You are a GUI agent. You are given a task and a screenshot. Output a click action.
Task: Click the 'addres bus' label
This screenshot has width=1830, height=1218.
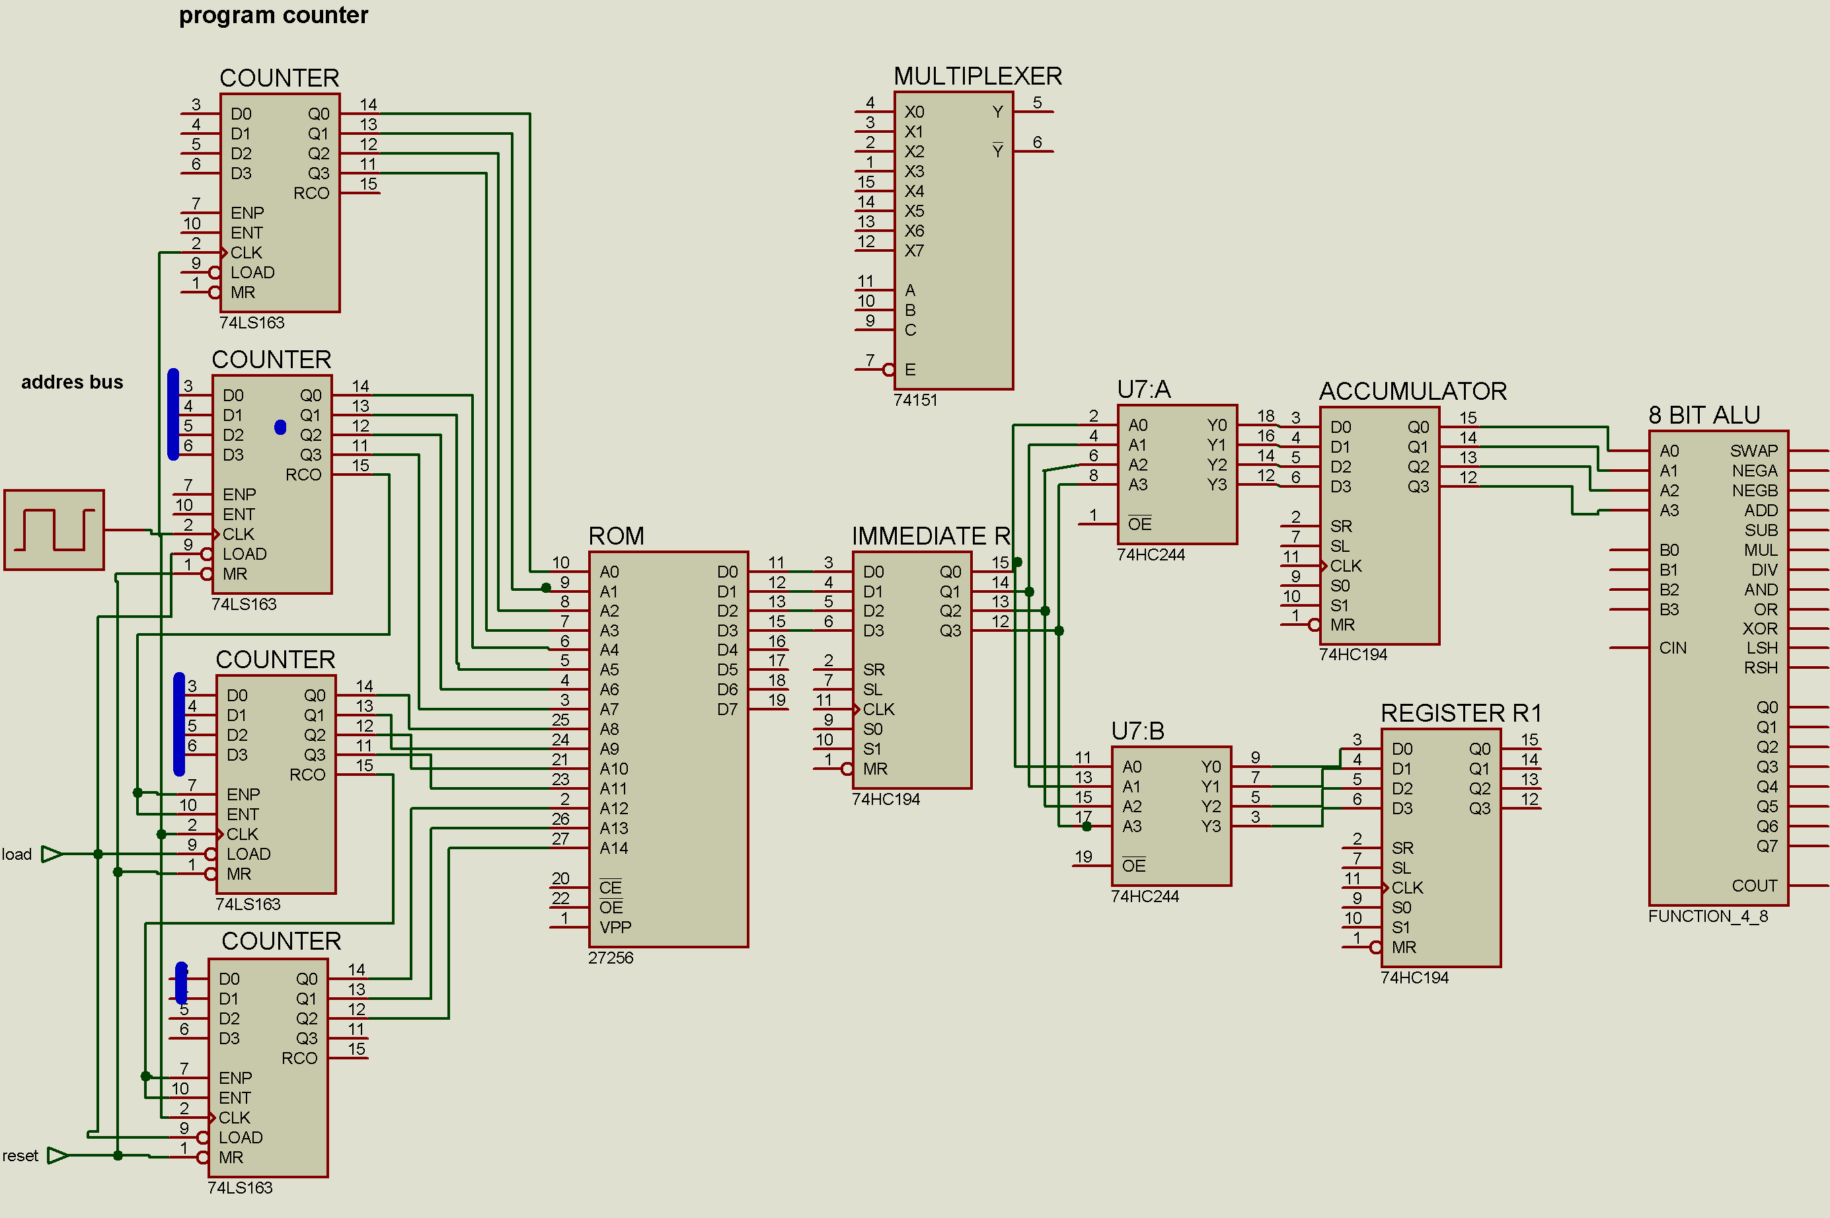(x=71, y=382)
